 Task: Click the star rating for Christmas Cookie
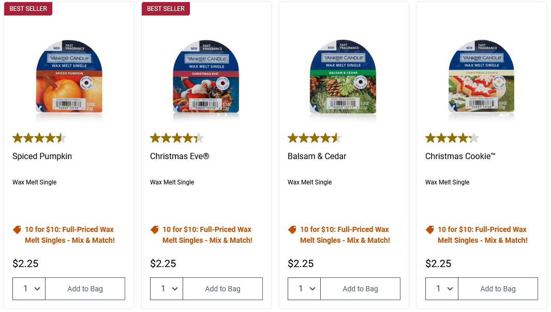452,138
